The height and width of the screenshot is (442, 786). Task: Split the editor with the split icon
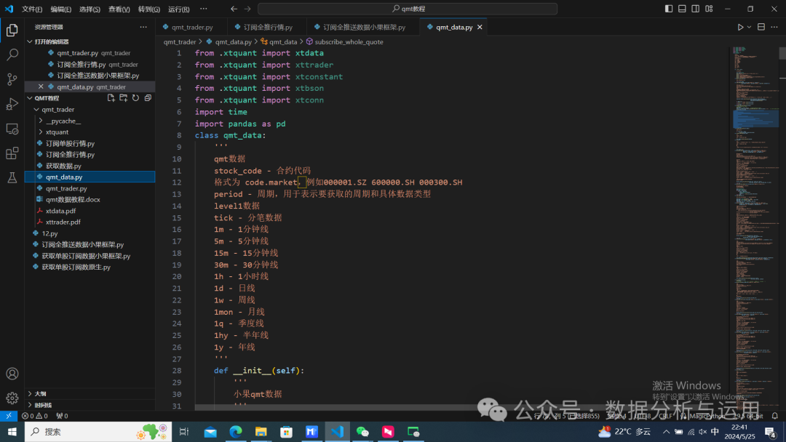761,26
